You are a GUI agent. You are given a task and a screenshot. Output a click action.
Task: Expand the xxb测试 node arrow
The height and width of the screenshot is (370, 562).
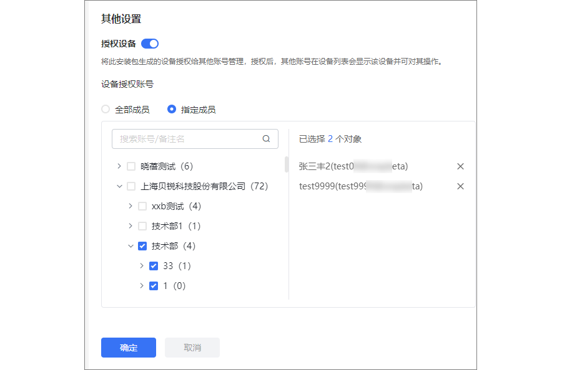click(131, 206)
